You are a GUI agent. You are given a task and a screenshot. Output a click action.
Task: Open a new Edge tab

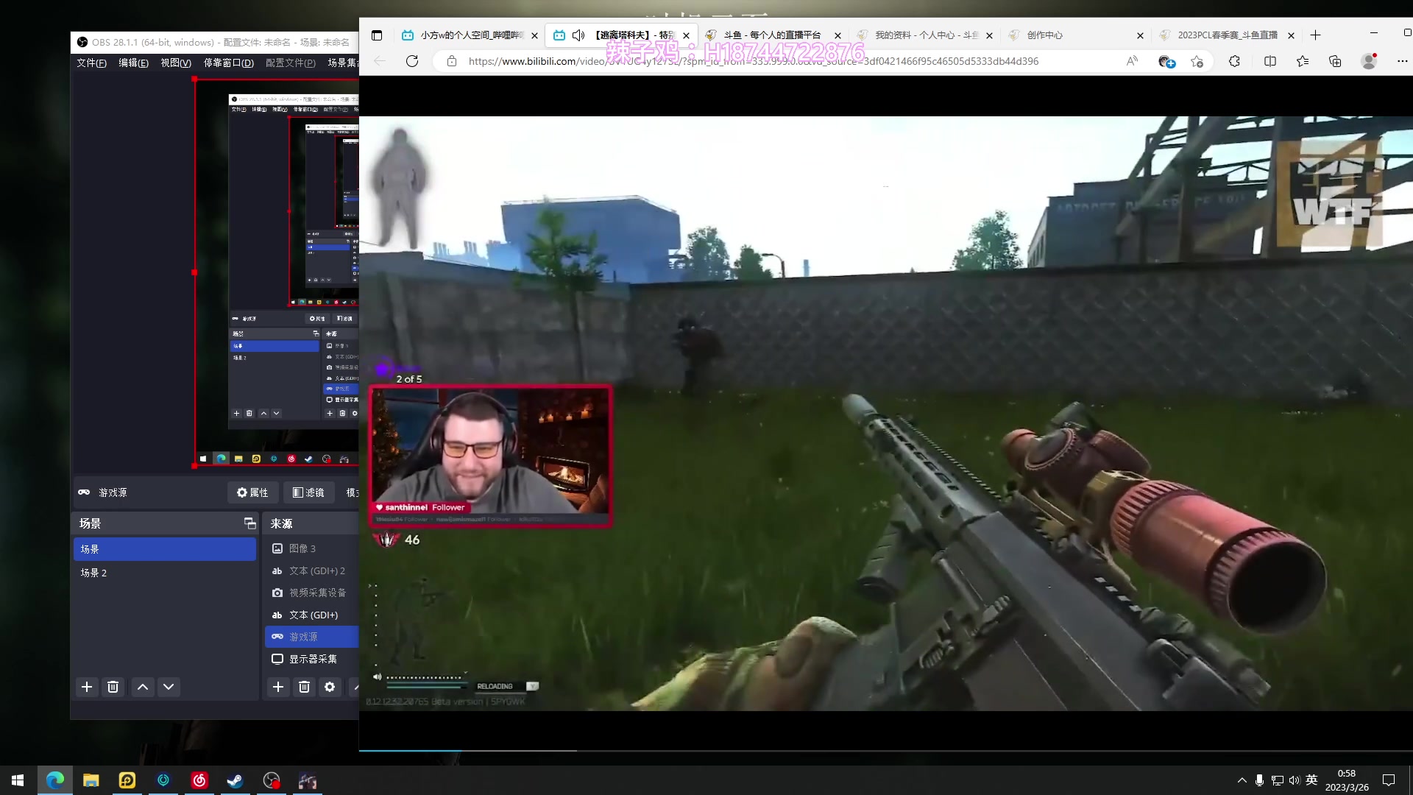[1316, 35]
